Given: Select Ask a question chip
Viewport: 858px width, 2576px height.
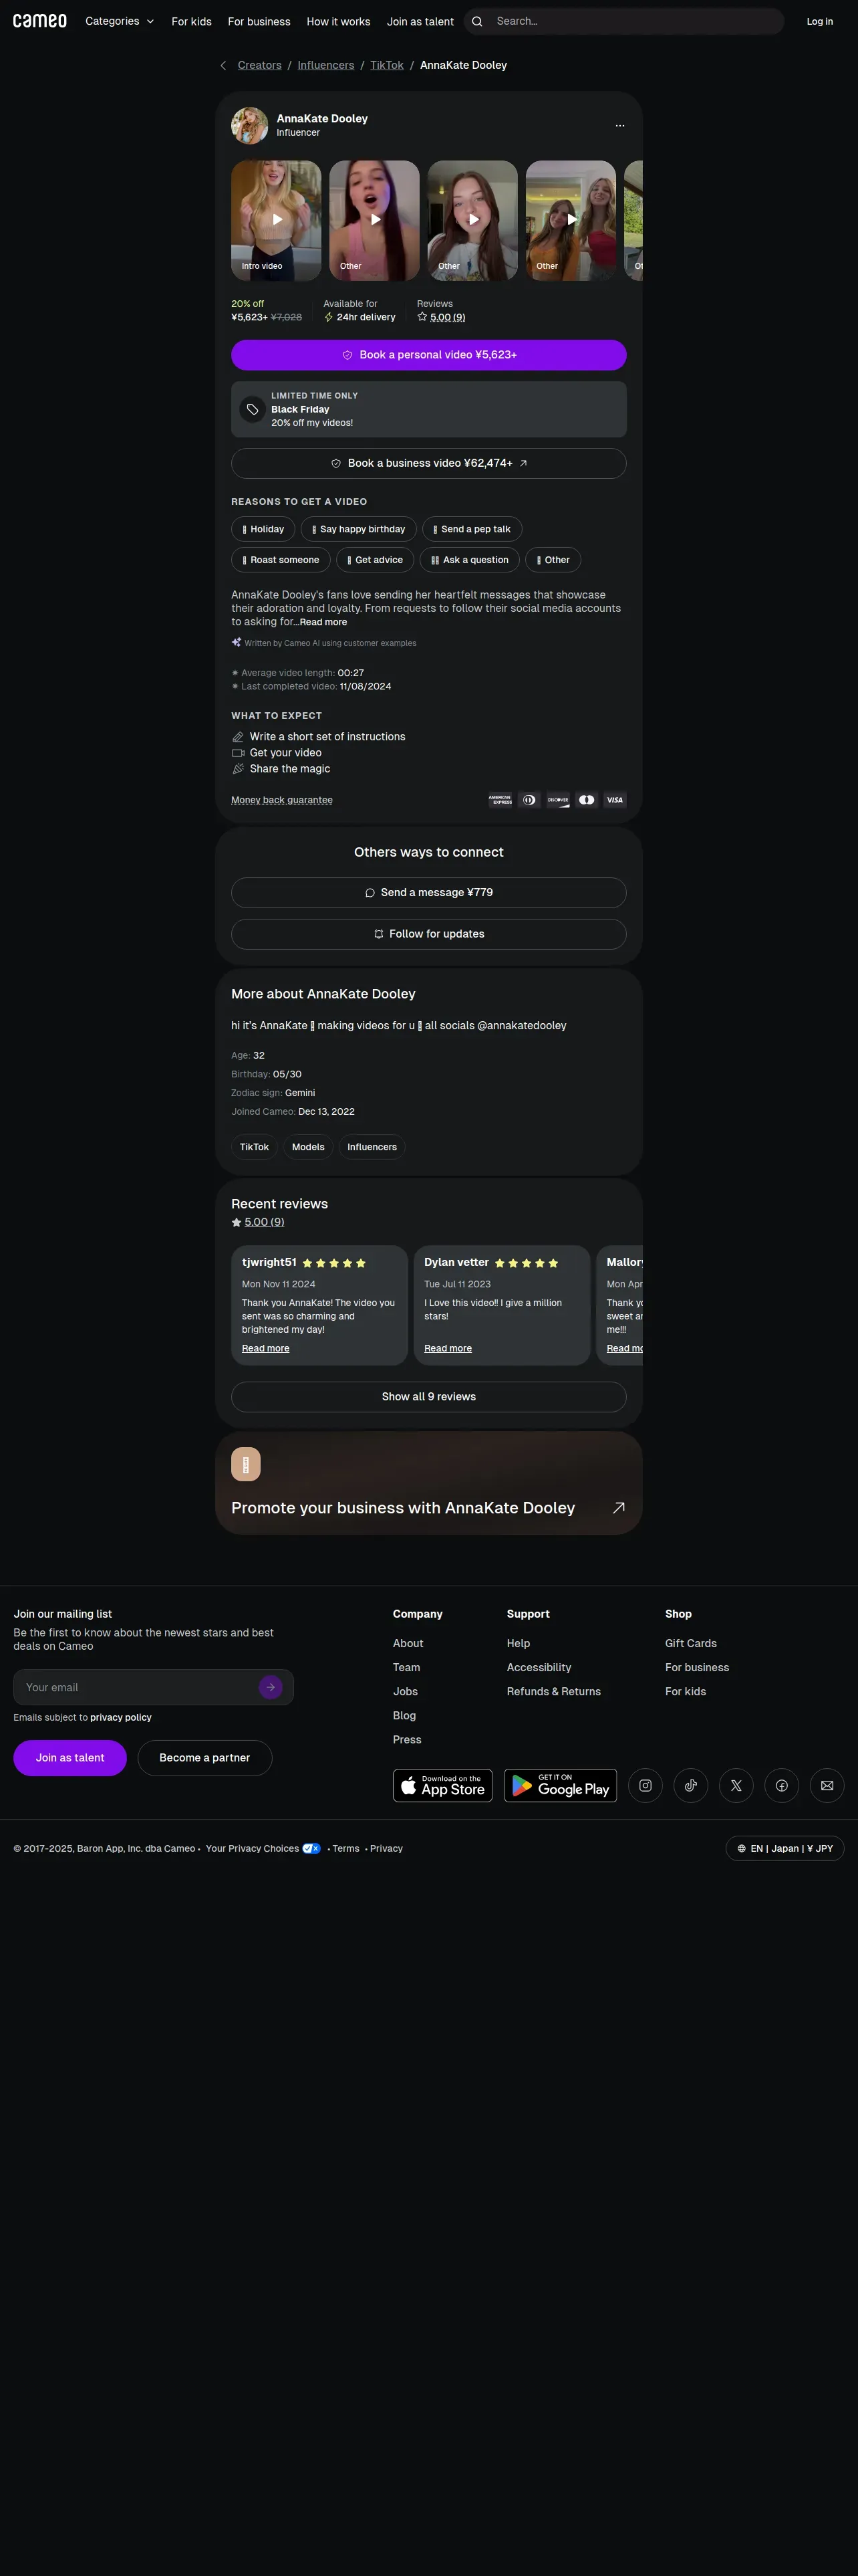Looking at the screenshot, I should (470, 560).
